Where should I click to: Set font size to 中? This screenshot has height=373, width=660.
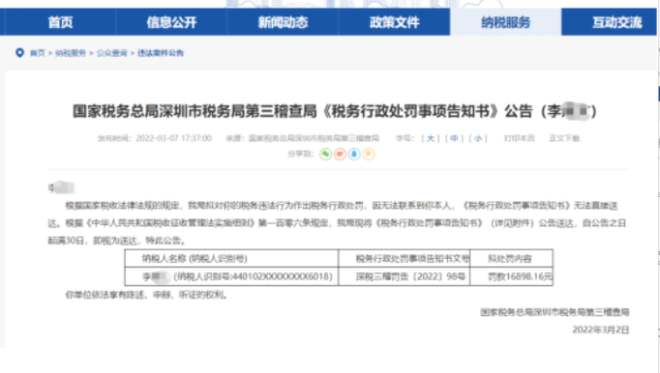[x=454, y=138]
